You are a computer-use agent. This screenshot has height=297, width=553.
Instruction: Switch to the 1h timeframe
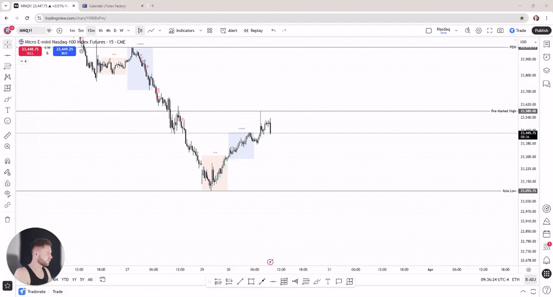(100, 31)
